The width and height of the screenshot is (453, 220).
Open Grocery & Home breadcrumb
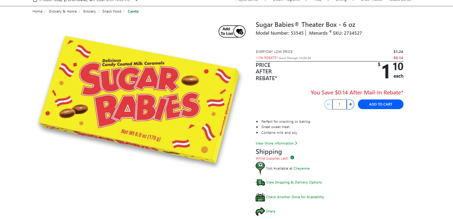coord(63,11)
